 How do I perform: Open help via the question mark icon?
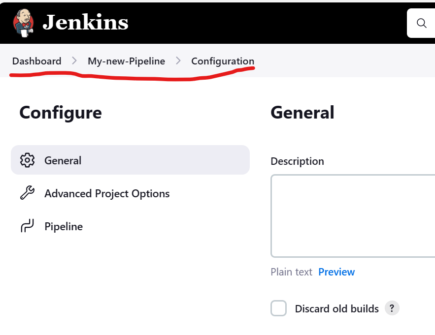392,308
